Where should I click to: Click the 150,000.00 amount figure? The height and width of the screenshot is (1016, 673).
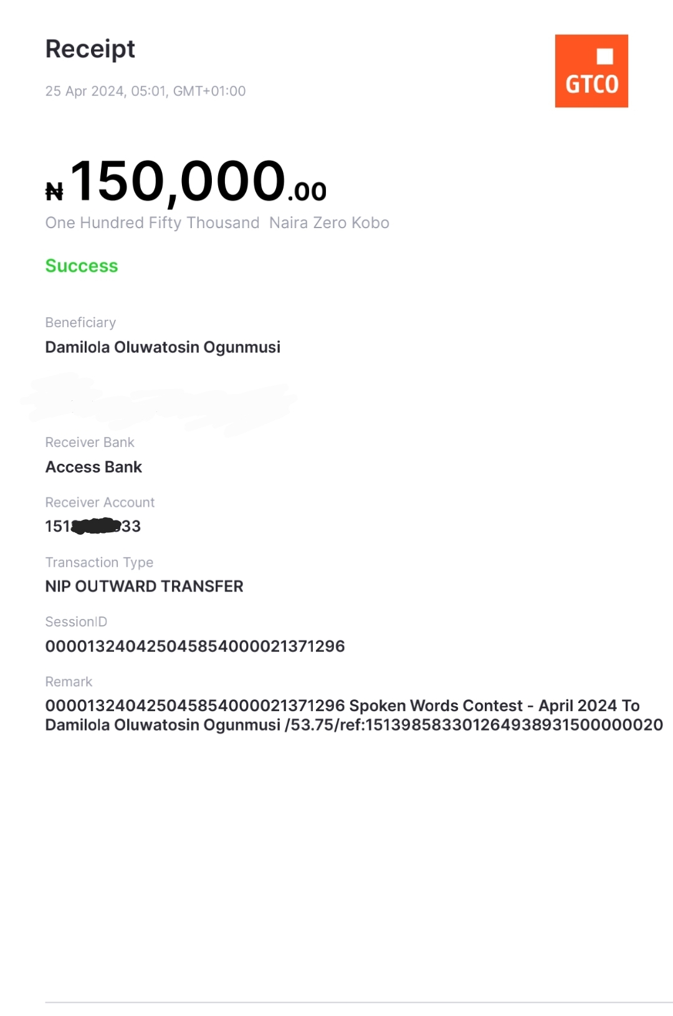198,182
